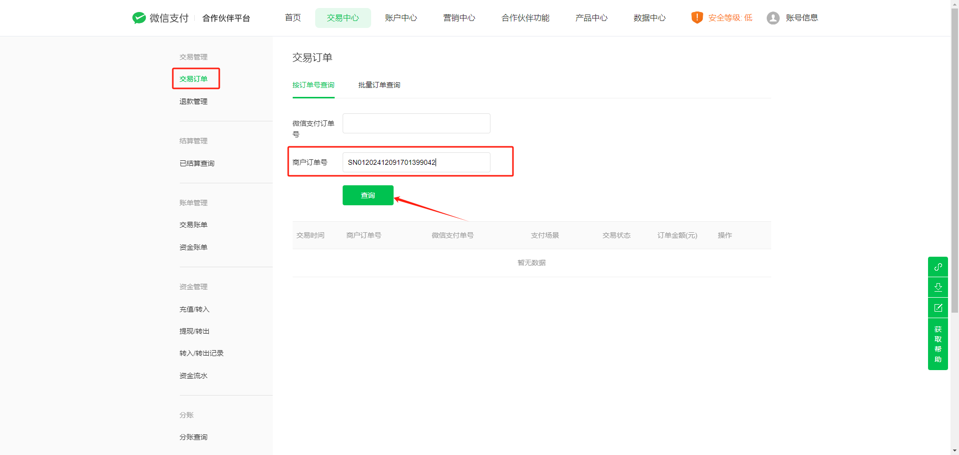Open 退款管理 in the sidebar
Image resolution: width=959 pixels, height=455 pixels.
pyautogui.click(x=193, y=101)
